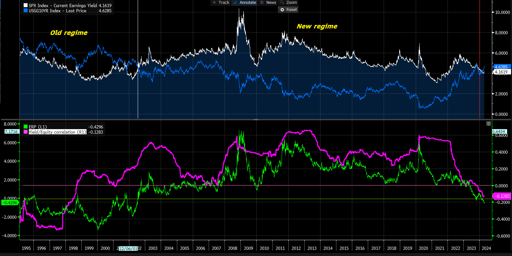The image size is (512, 256).
Task: Click the panel move up/down arrows icon
Action: (x=489, y=124)
